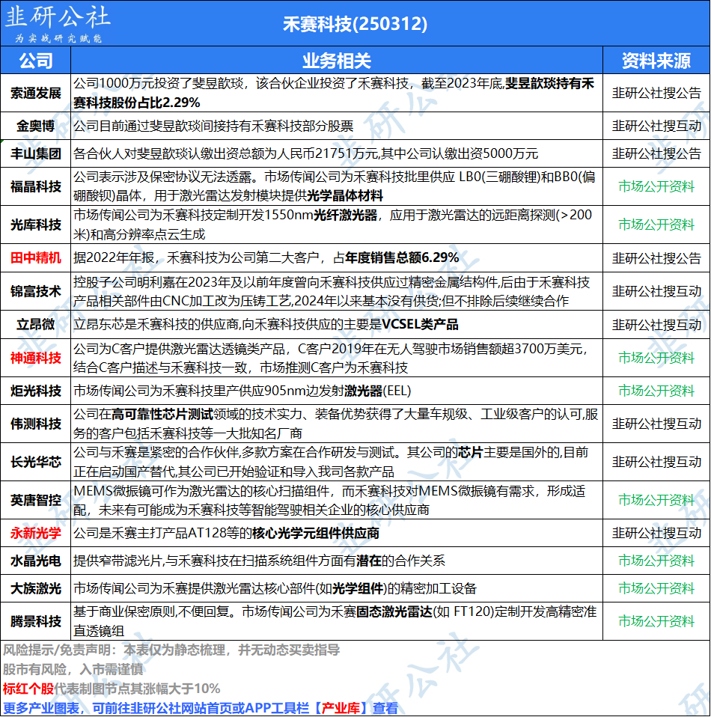Select company cell 炬光科技
The image size is (711, 717).
[36, 391]
